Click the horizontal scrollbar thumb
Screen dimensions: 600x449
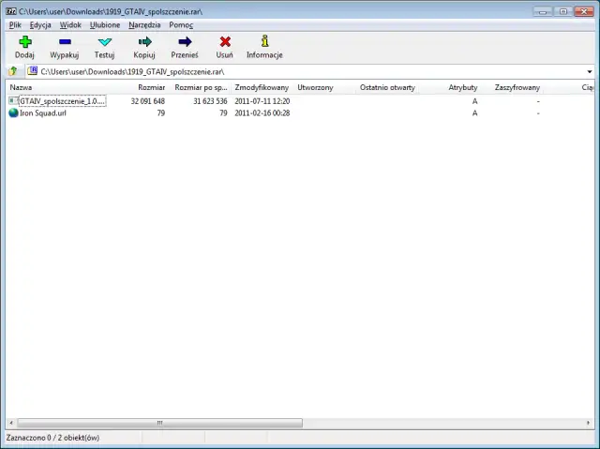click(x=159, y=423)
